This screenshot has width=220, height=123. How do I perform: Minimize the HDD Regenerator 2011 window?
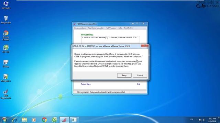click(x=133, y=24)
